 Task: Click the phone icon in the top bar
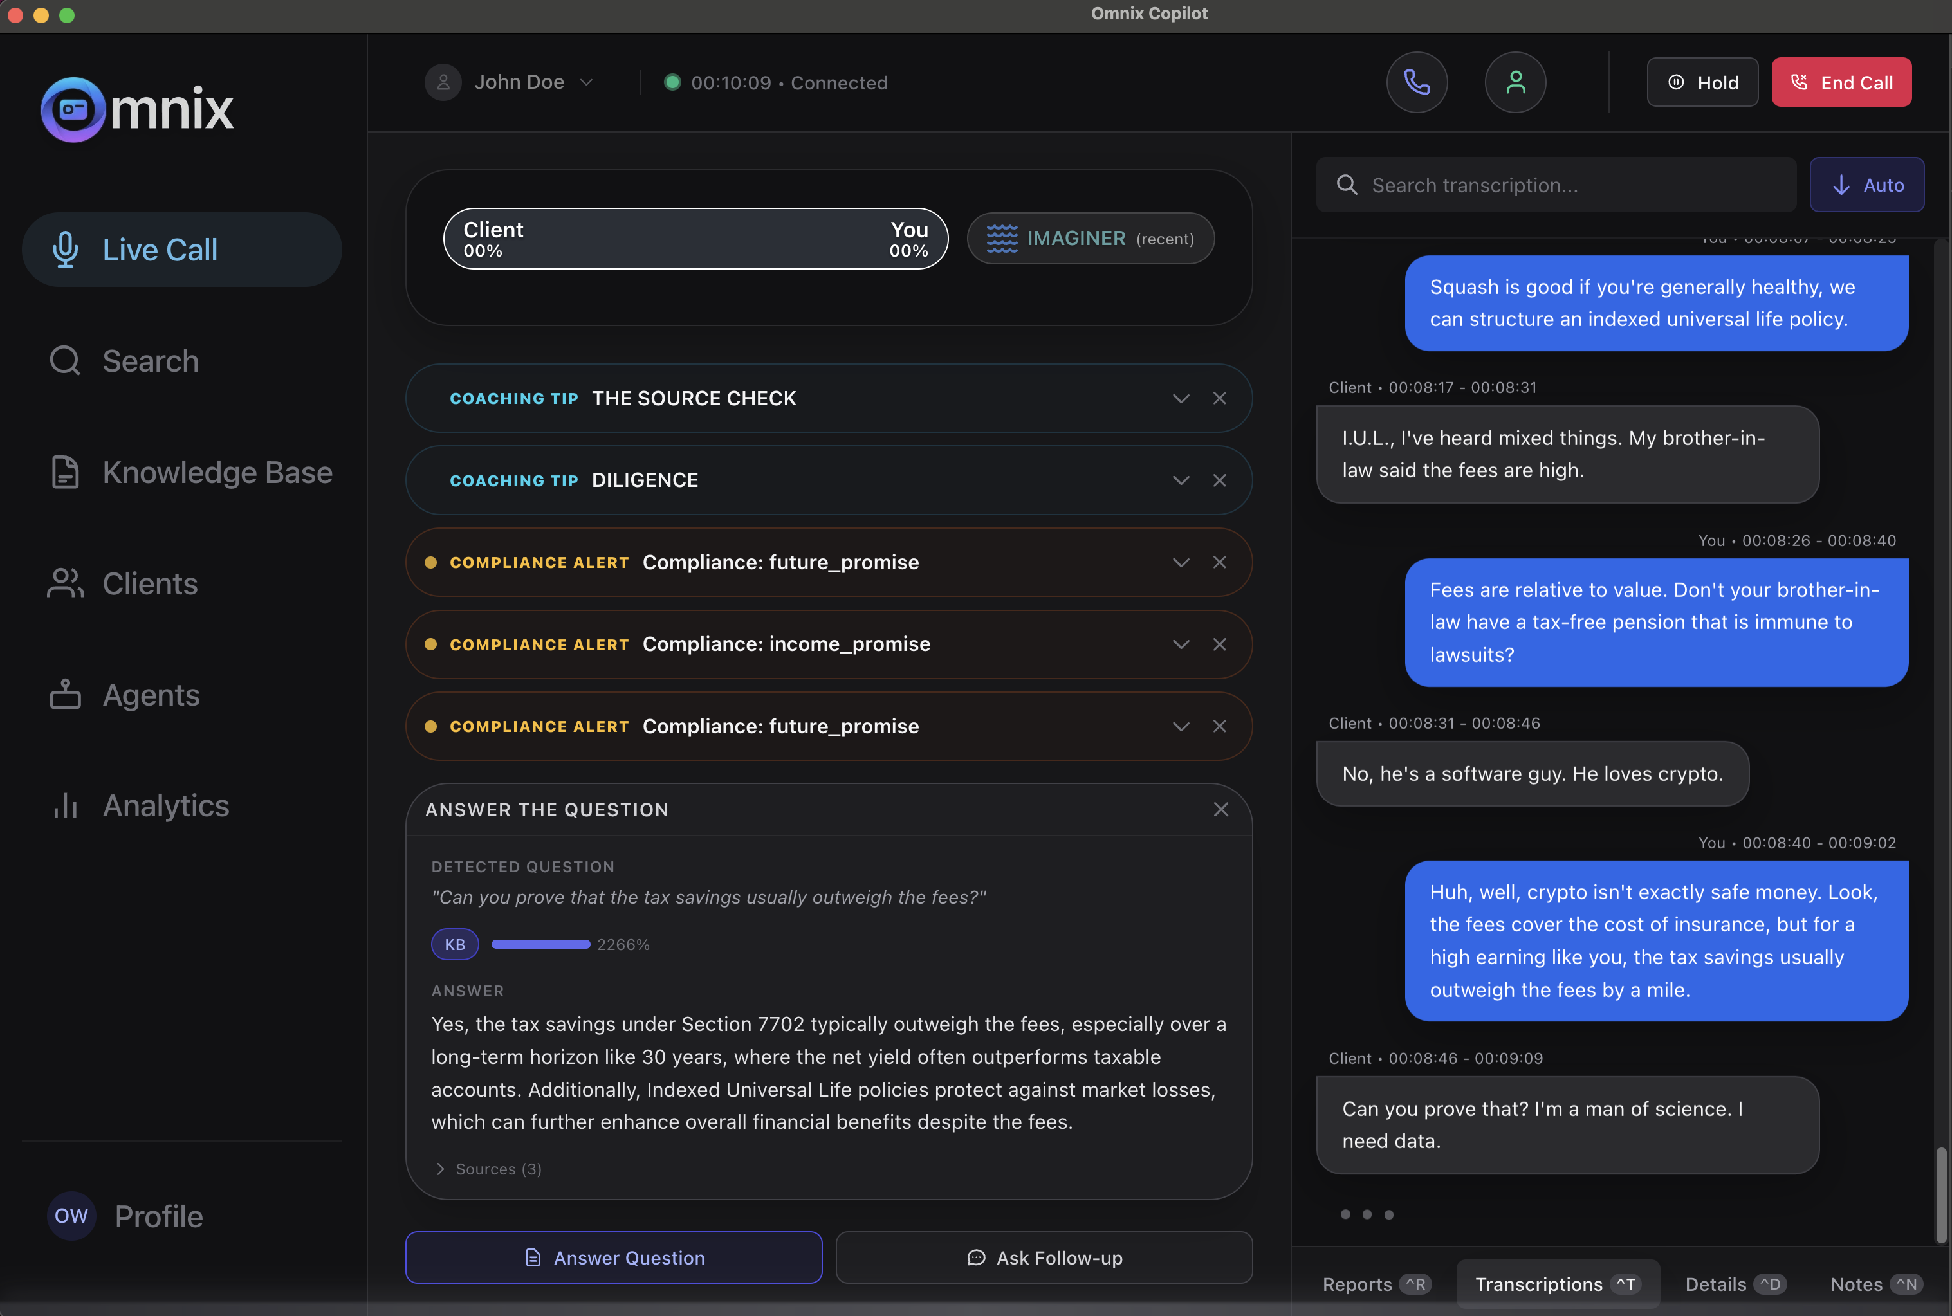pyautogui.click(x=1416, y=82)
